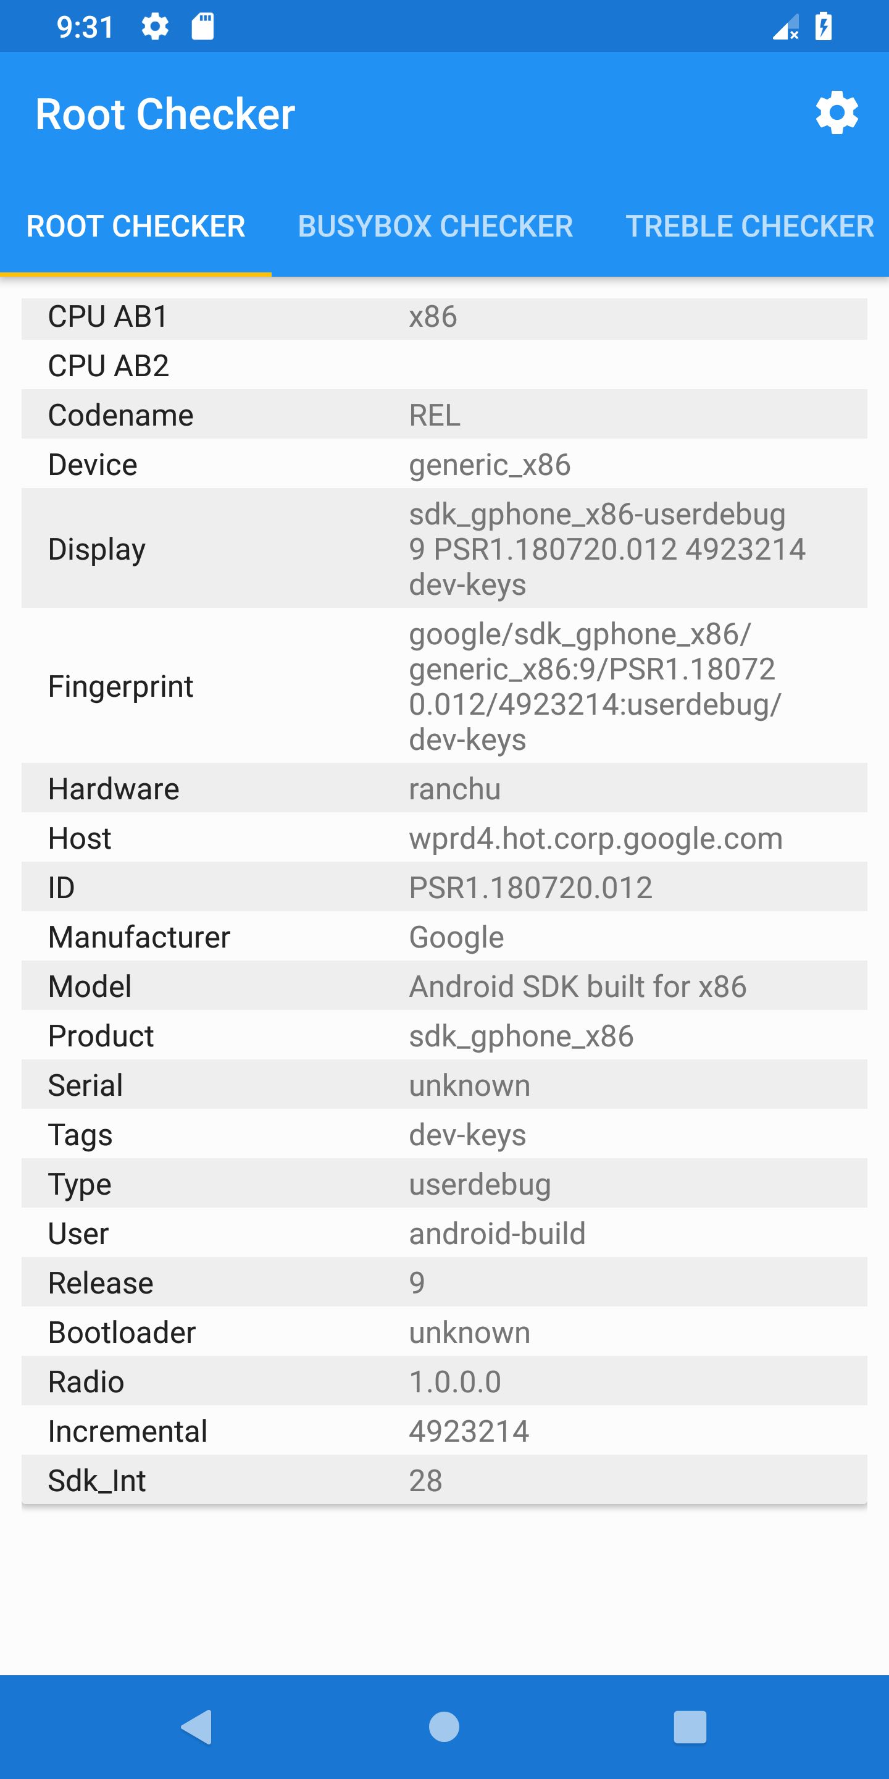Tap the battery charging status icon

(x=824, y=27)
